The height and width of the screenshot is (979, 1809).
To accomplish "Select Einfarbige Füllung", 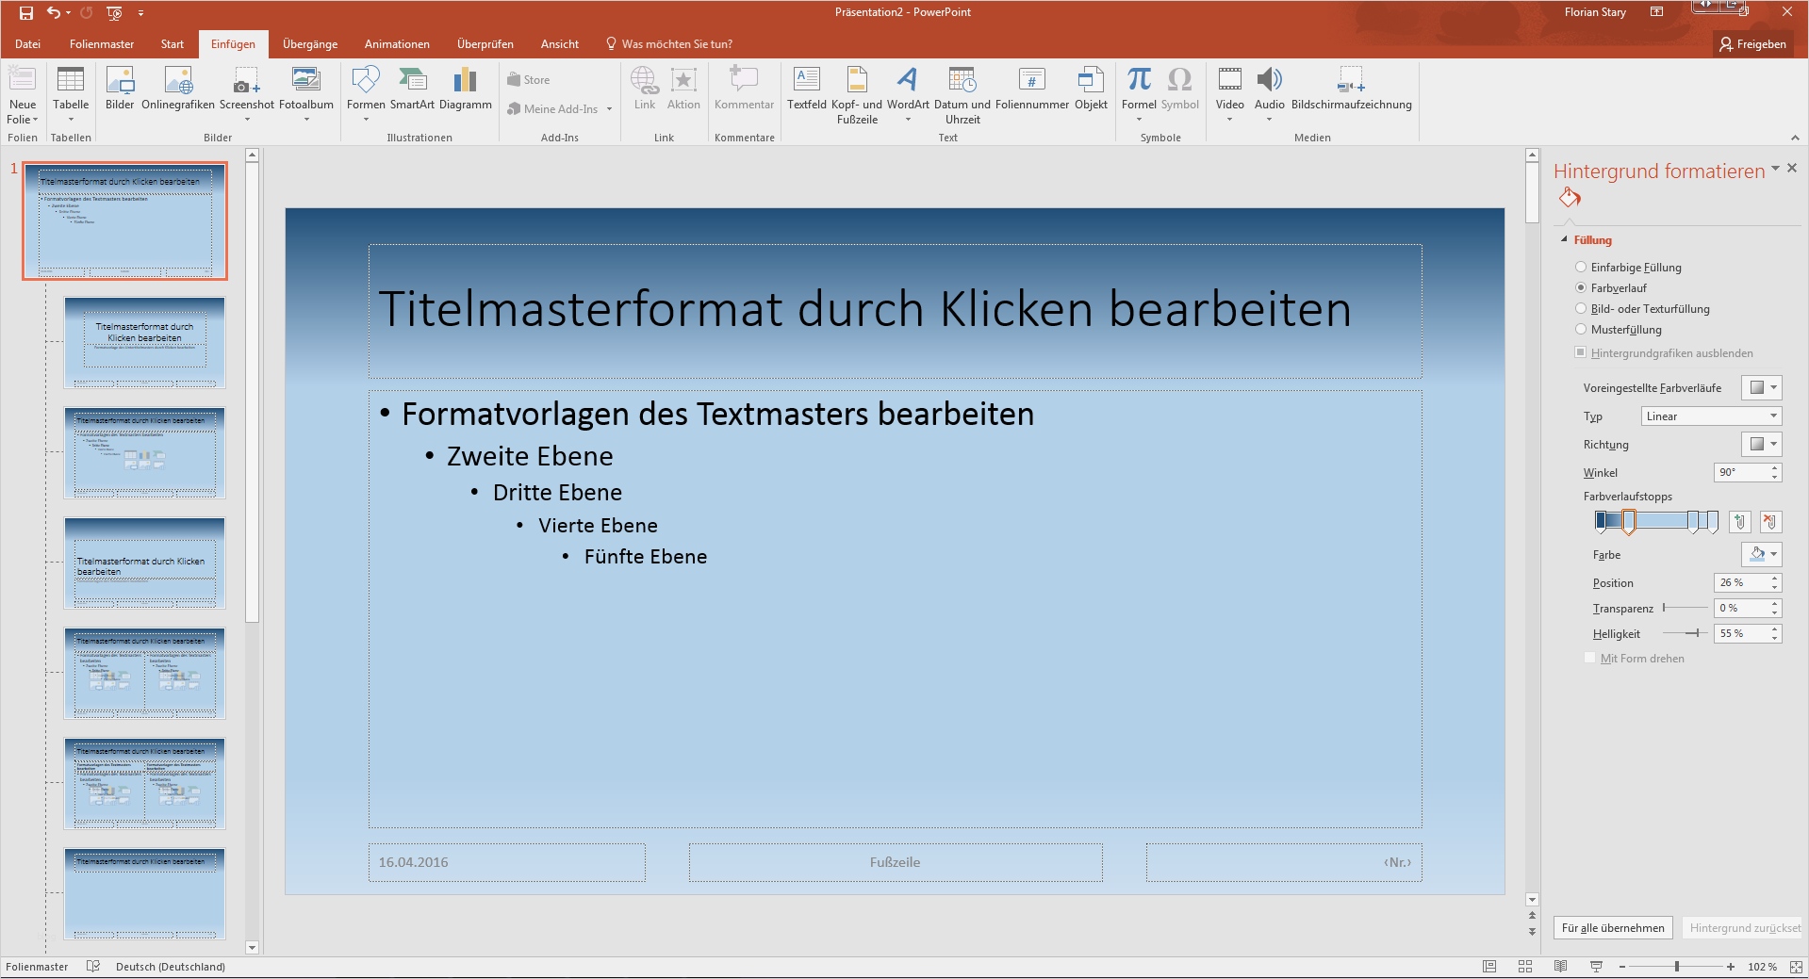I will (1581, 268).
